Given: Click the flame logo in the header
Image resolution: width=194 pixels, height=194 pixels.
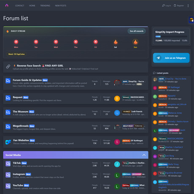Looking at the screenshot, I should [x=7, y=5].
